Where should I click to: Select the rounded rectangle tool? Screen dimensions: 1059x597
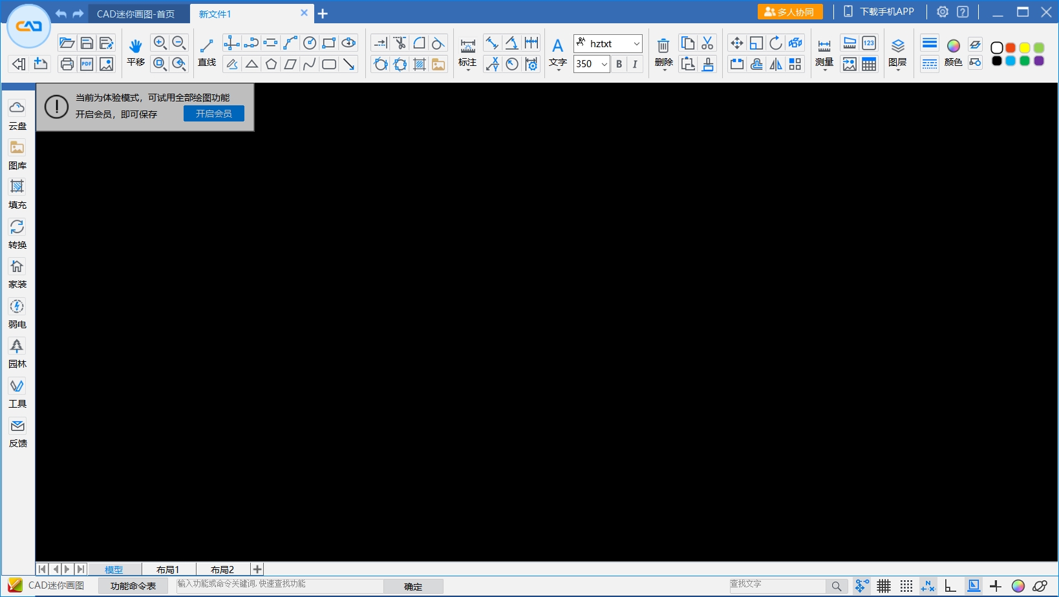[x=329, y=64]
